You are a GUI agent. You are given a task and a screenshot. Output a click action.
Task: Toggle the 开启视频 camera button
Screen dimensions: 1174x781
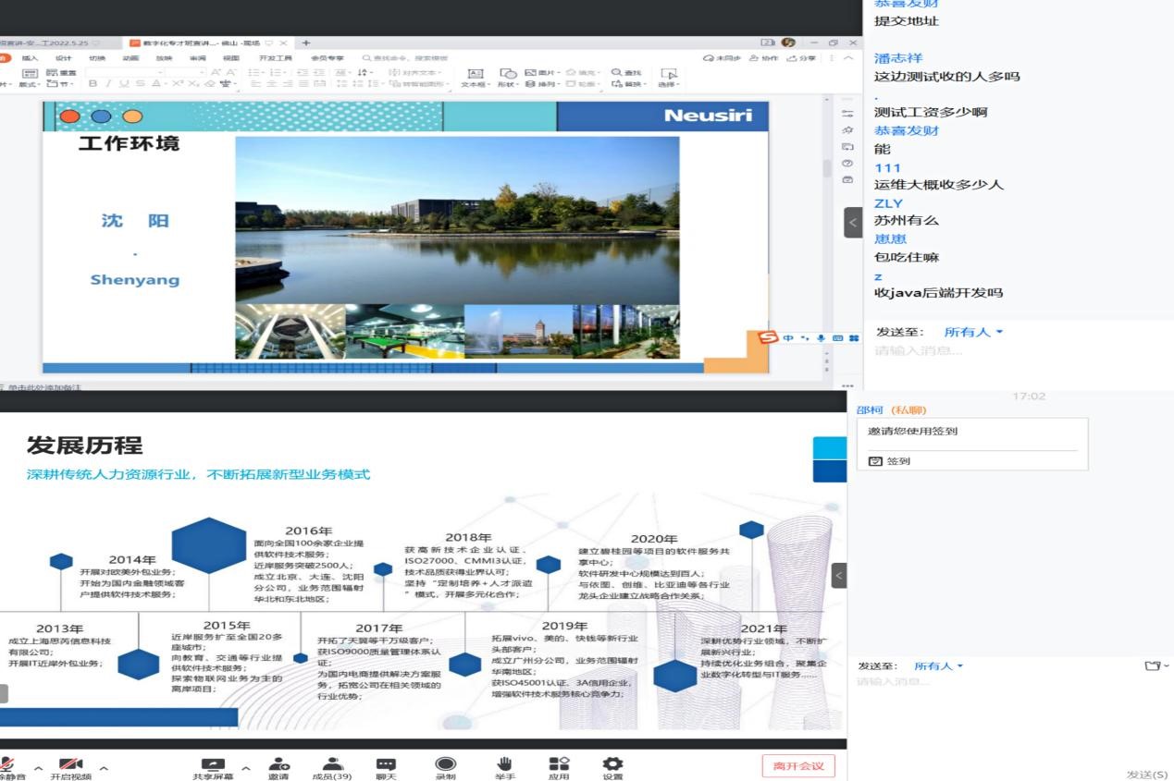70,765
